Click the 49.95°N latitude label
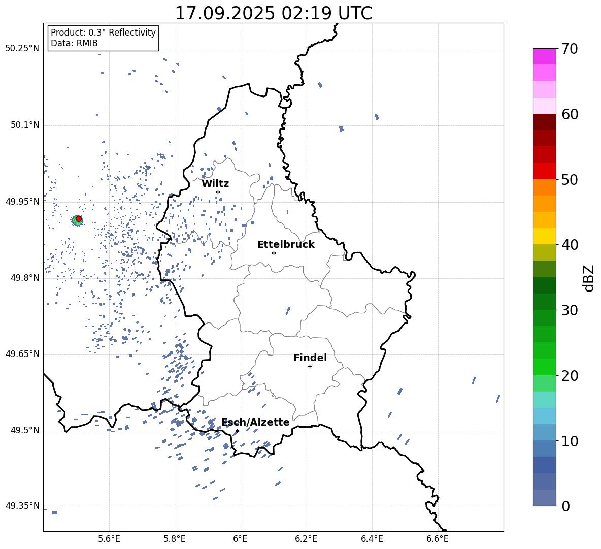Viewport: 601px width, 549px height. pyautogui.click(x=22, y=202)
